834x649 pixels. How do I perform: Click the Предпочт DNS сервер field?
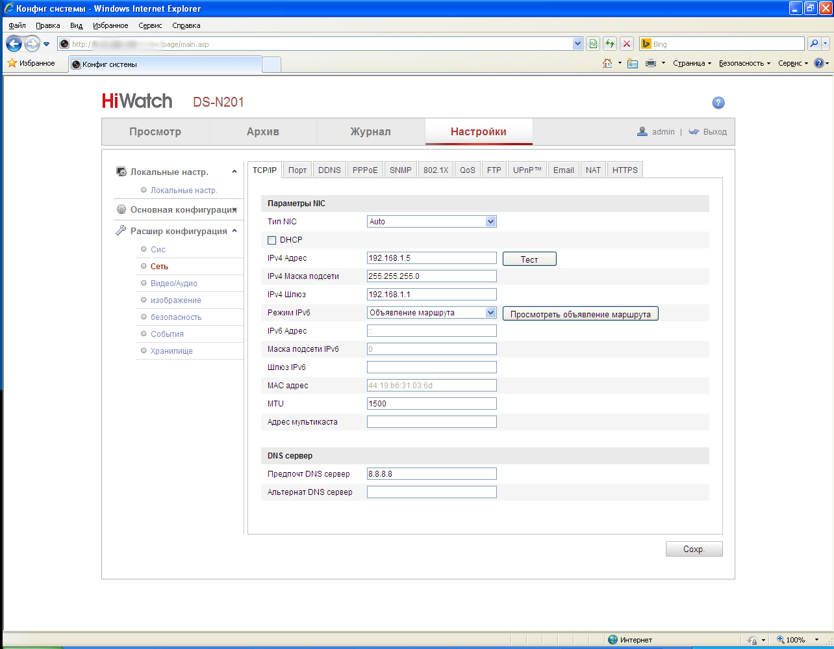[432, 474]
